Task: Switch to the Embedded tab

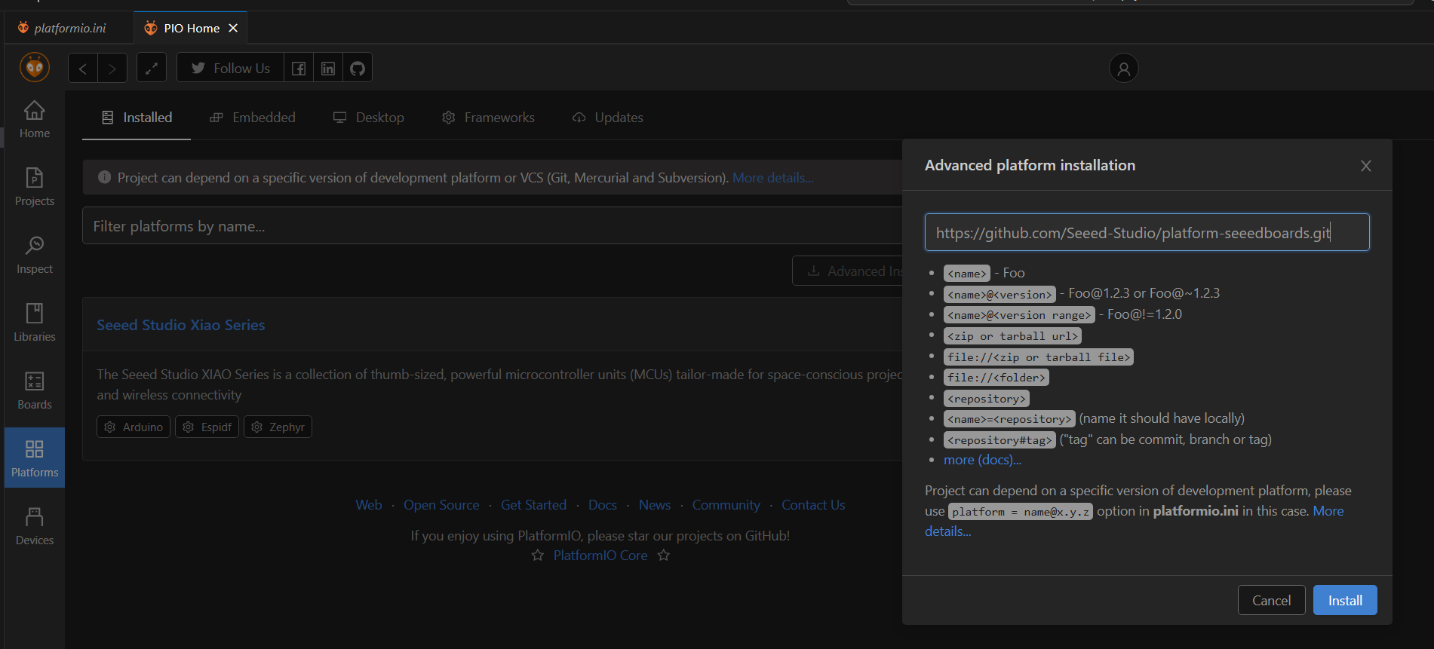Action: [253, 118]
